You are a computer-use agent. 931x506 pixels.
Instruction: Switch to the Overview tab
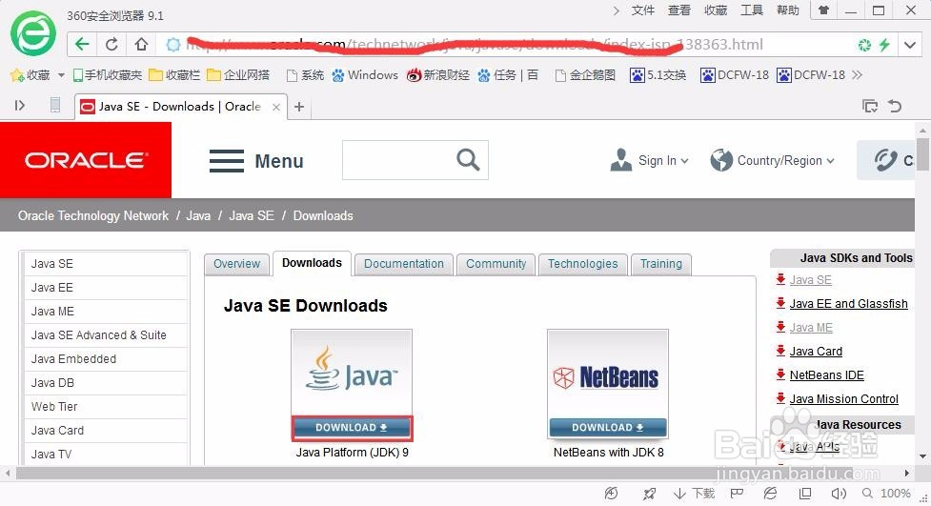pos(237,264)
